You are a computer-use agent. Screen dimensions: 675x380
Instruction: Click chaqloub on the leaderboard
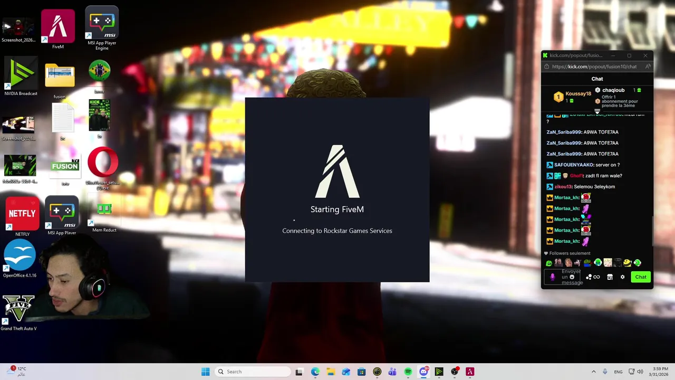pos(613,90)
